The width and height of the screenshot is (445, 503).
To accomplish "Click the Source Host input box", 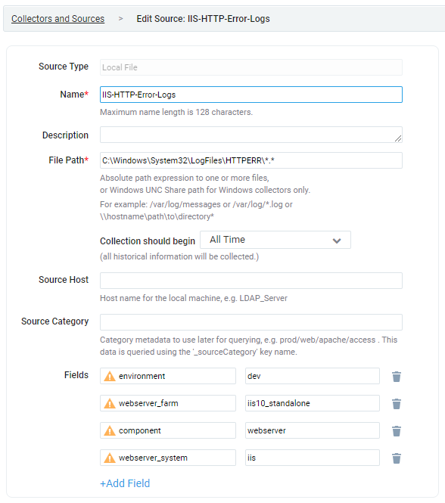I will tap(251, 281).
